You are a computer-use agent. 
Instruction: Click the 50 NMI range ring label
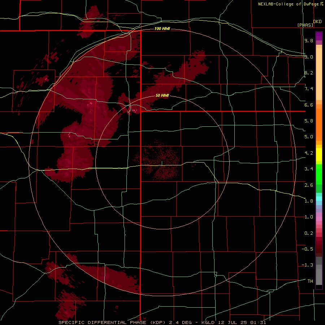(162, 95)
